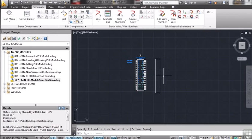Collapse the 16-PLC_MODULES project tree node
This screenshot has height=139, width=252.
[4, 52]
